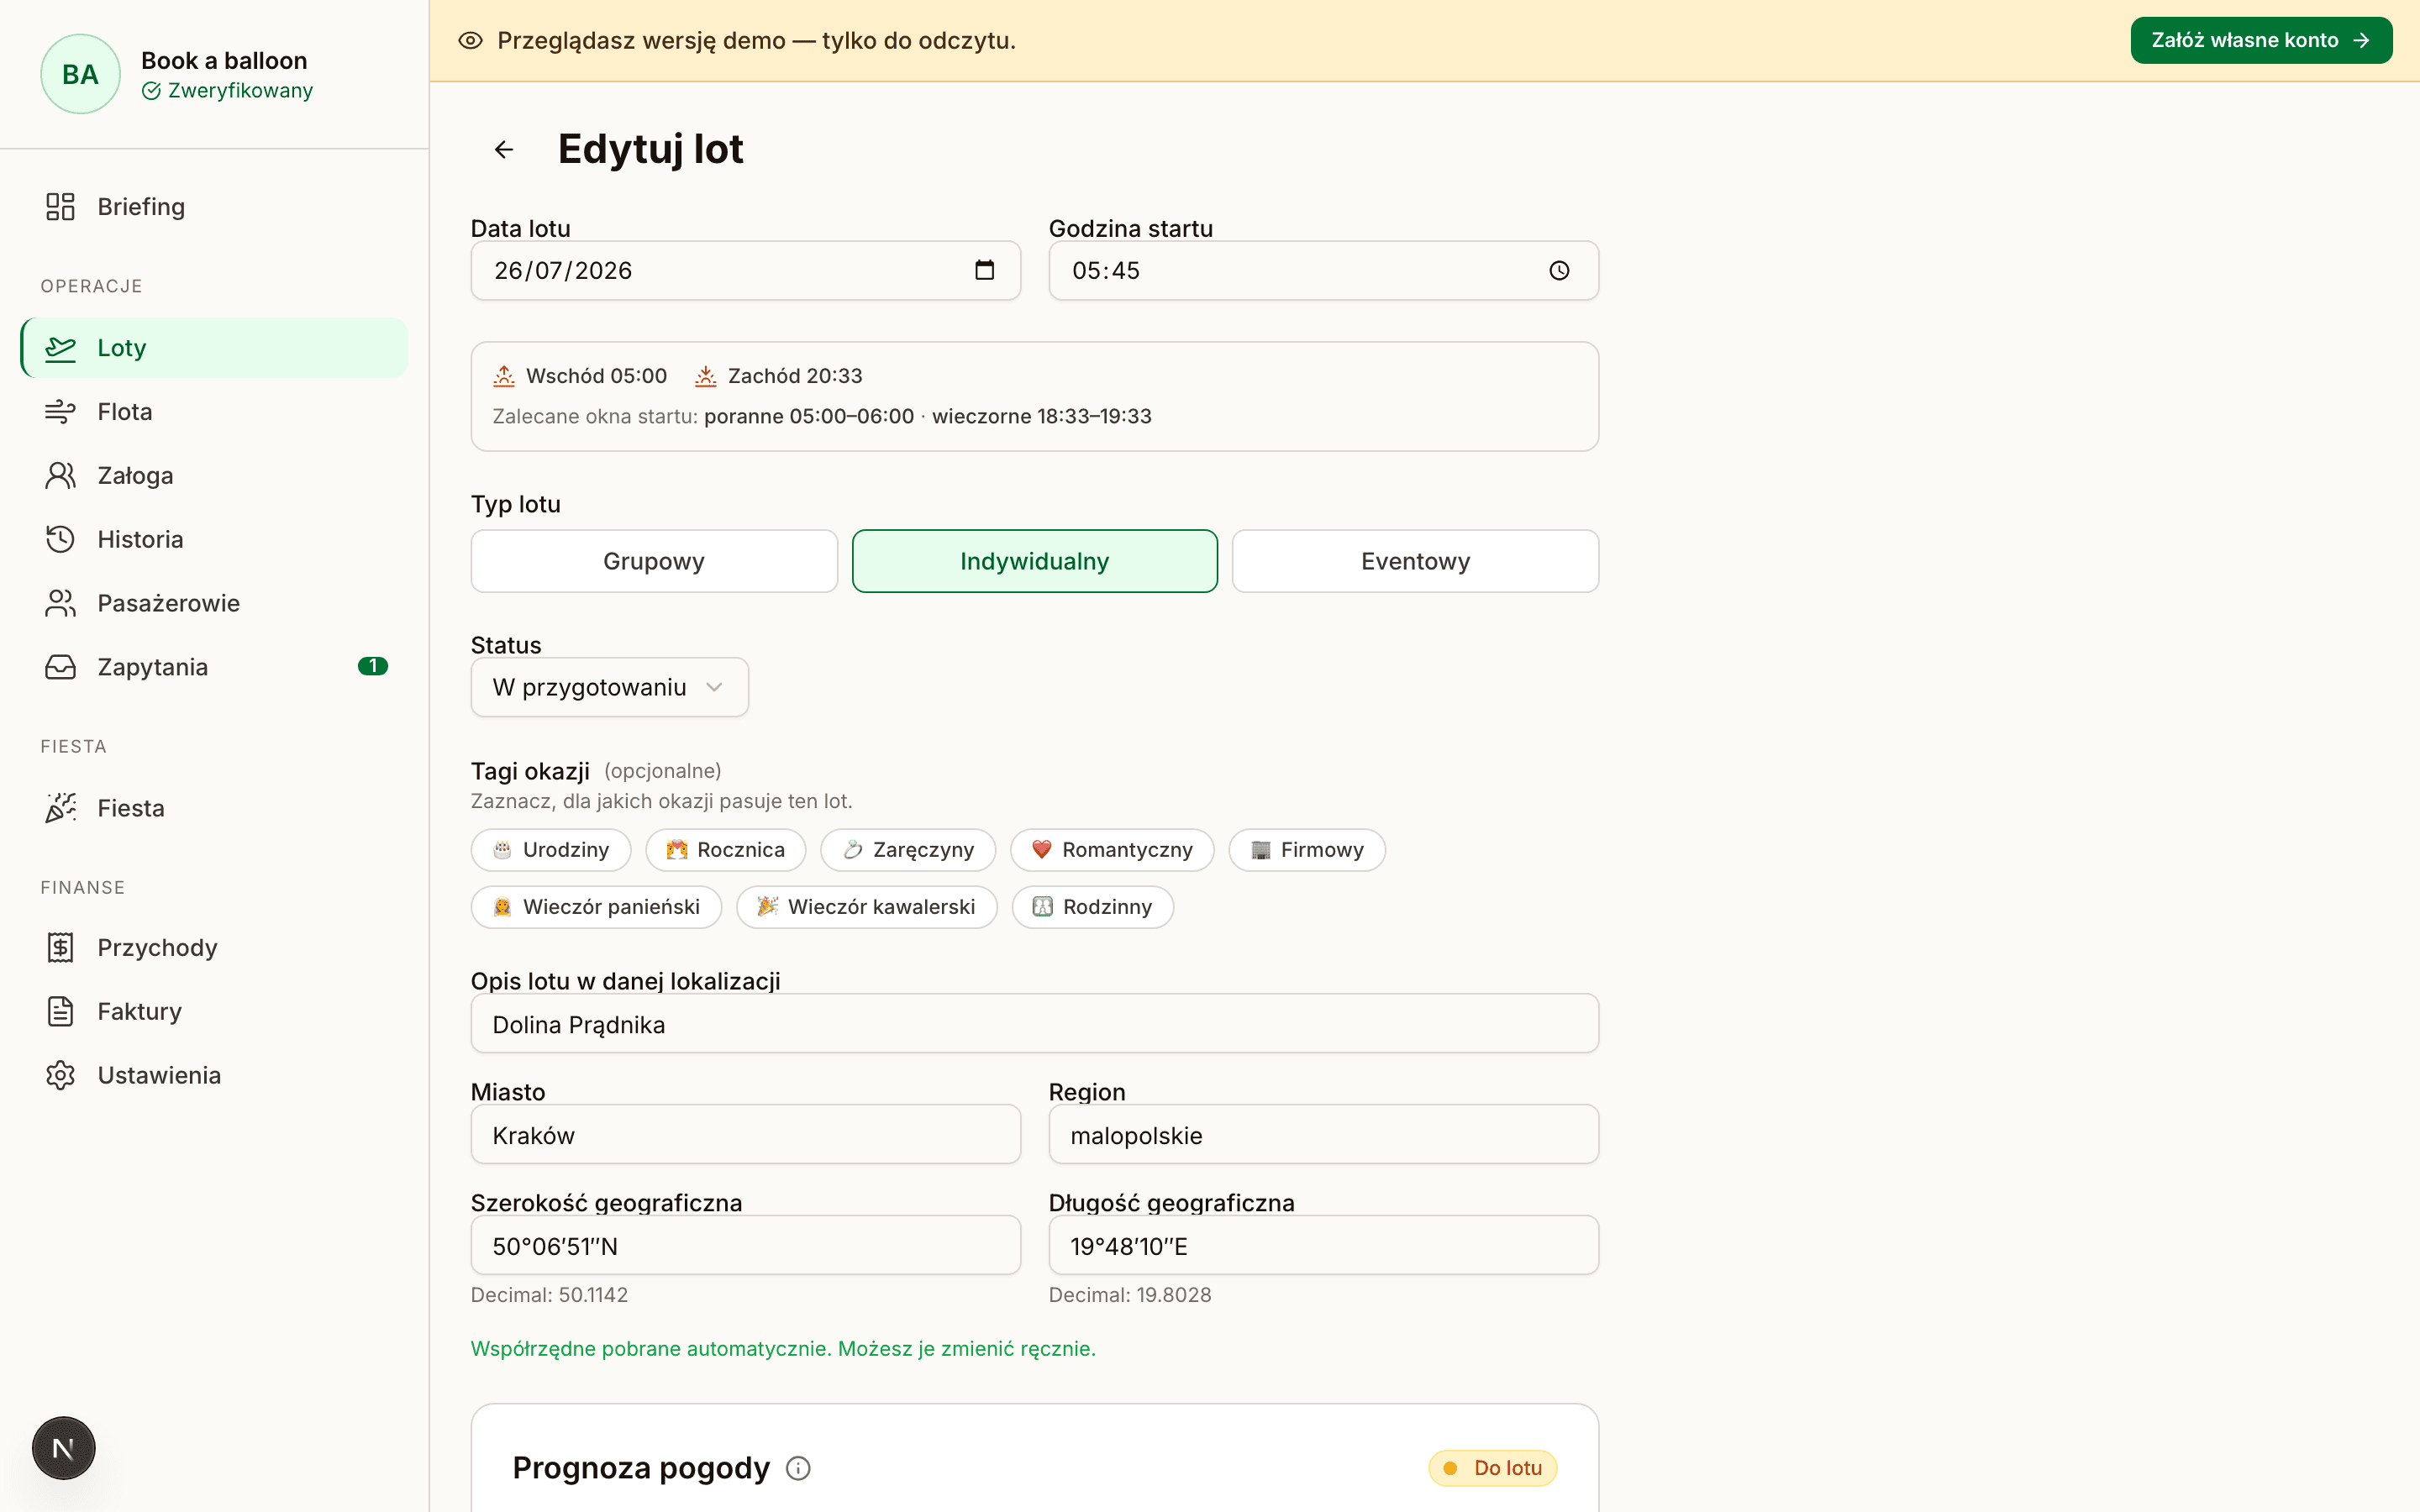
Task: Toggle the Rodzinny occasion tag
Action: pos(1093,907)
